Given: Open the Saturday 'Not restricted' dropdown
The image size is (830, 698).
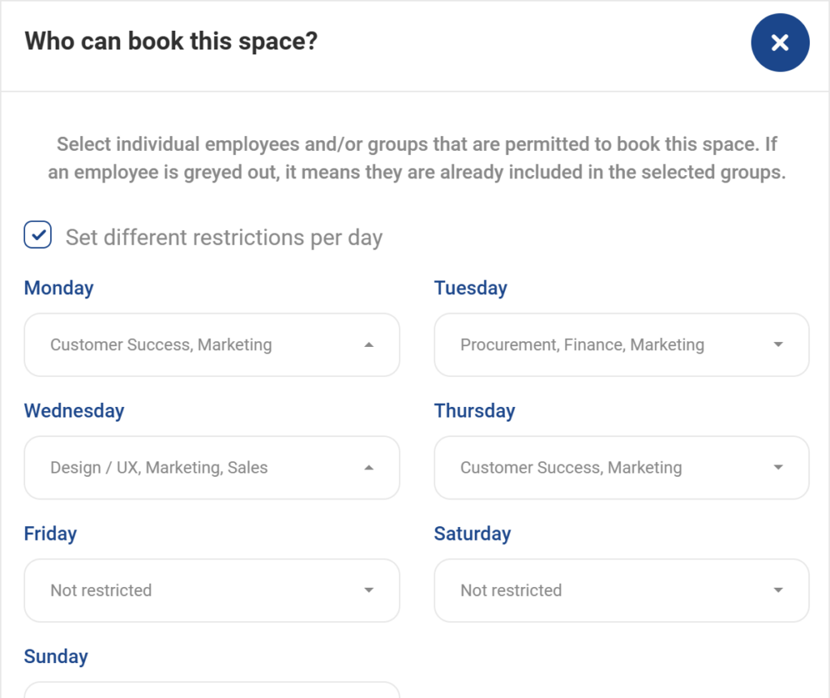Looking at the screenshot, I should pos(621,590).
